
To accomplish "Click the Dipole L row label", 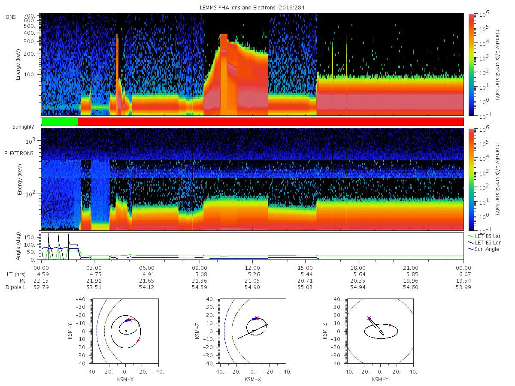I will pos(15,287).
